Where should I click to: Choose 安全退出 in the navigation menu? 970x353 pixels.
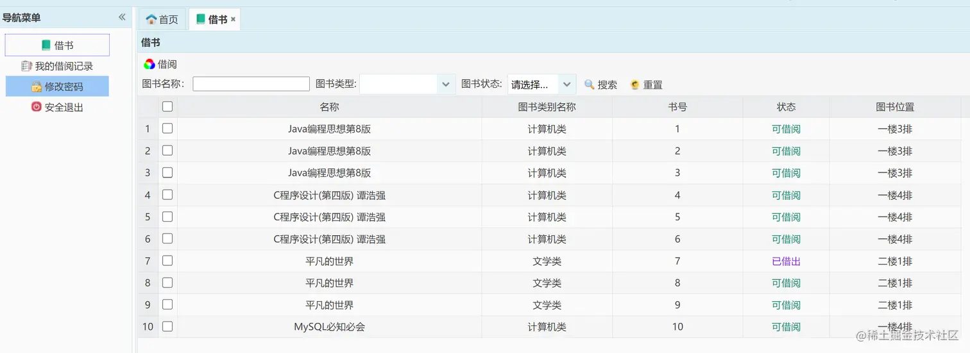57,107
